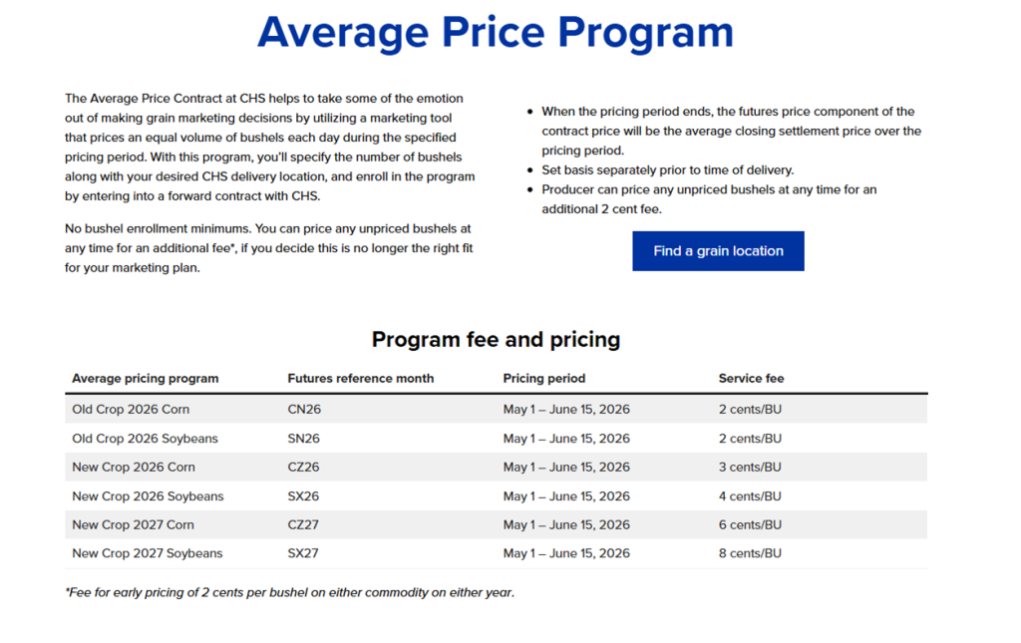Viewport: 1021px width, 643px height.
Task: Click the Find a grain location button
Action: coord(718,251)
